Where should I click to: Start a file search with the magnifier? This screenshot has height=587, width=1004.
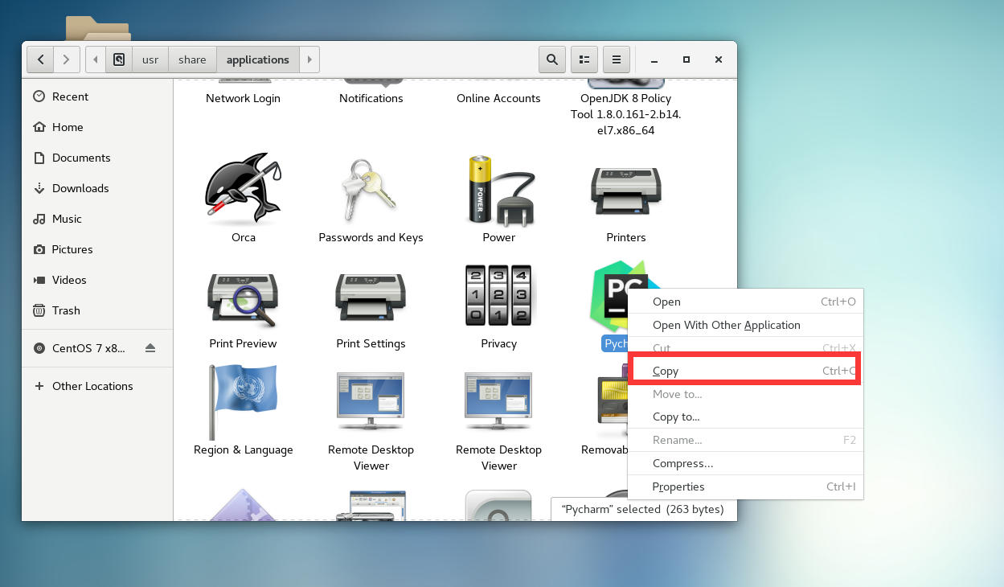pos(551,60)
